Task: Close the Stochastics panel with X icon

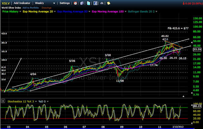Action: (x=3, y=101)
